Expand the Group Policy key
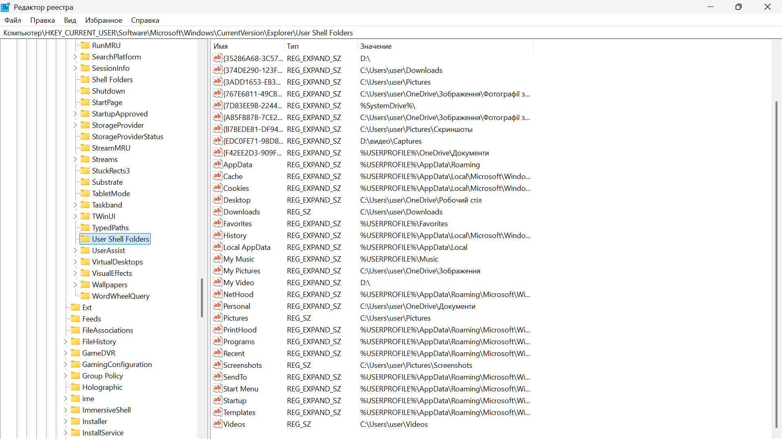 tap(65, 376)
